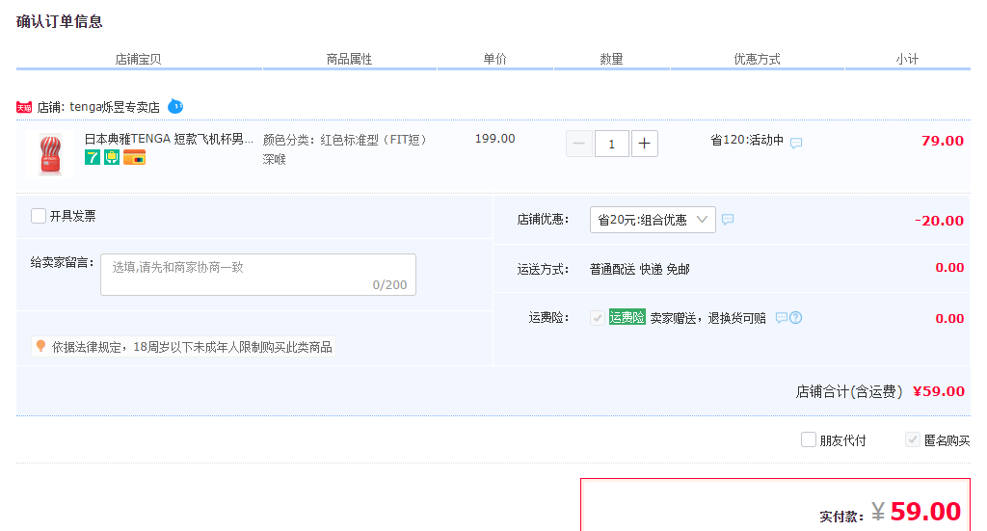Click the 给卖家留言 message text box

pos(258,275)
